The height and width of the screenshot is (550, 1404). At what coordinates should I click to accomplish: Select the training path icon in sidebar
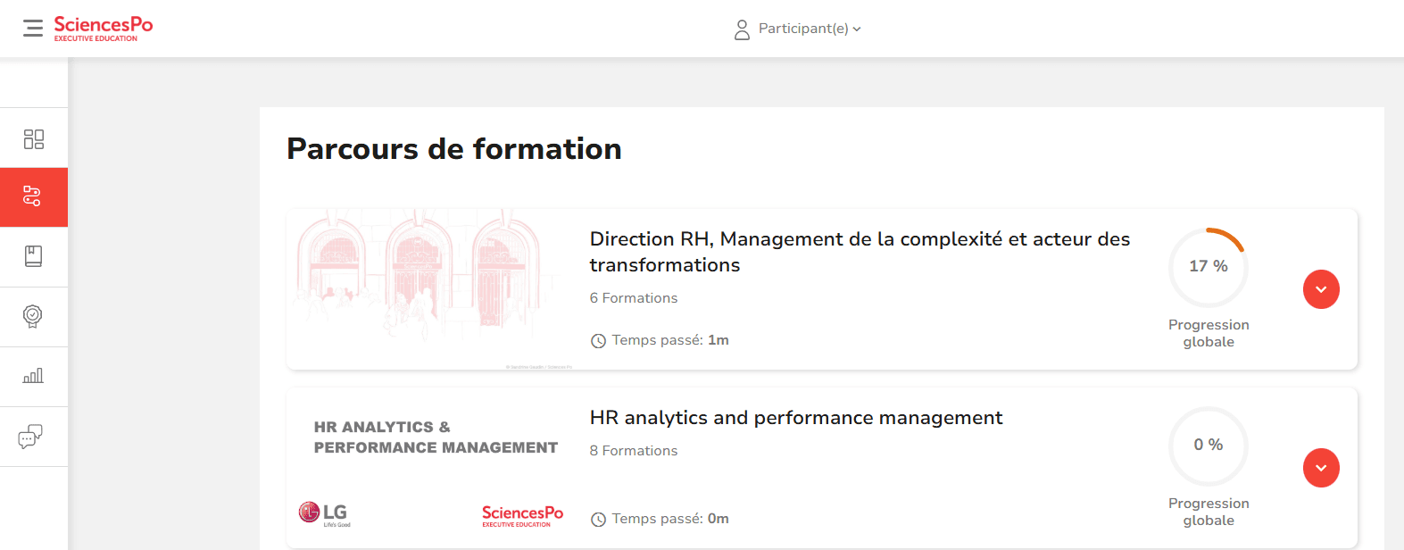pyautogui.click(x=33, y=196)
